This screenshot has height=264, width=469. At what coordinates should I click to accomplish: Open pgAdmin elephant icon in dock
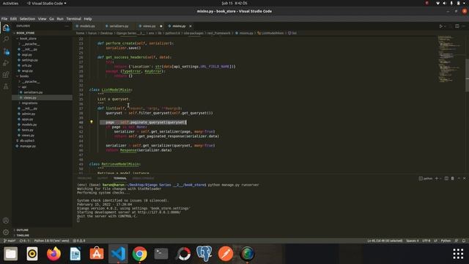(204, 254)
